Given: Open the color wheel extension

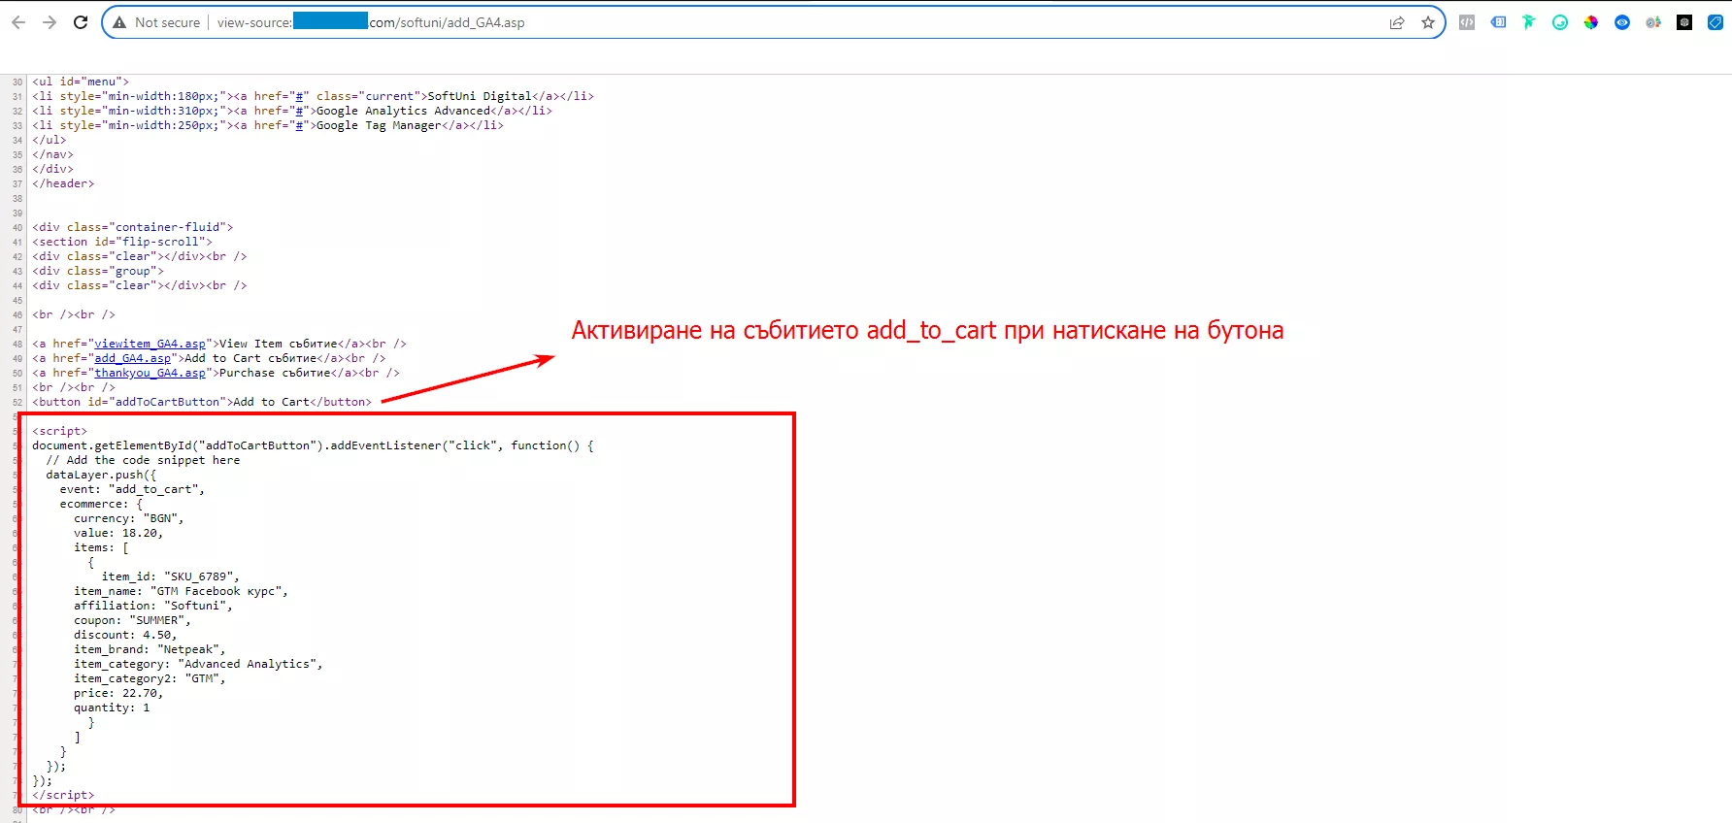Looking at the screenshot, I should [1591, 22].
